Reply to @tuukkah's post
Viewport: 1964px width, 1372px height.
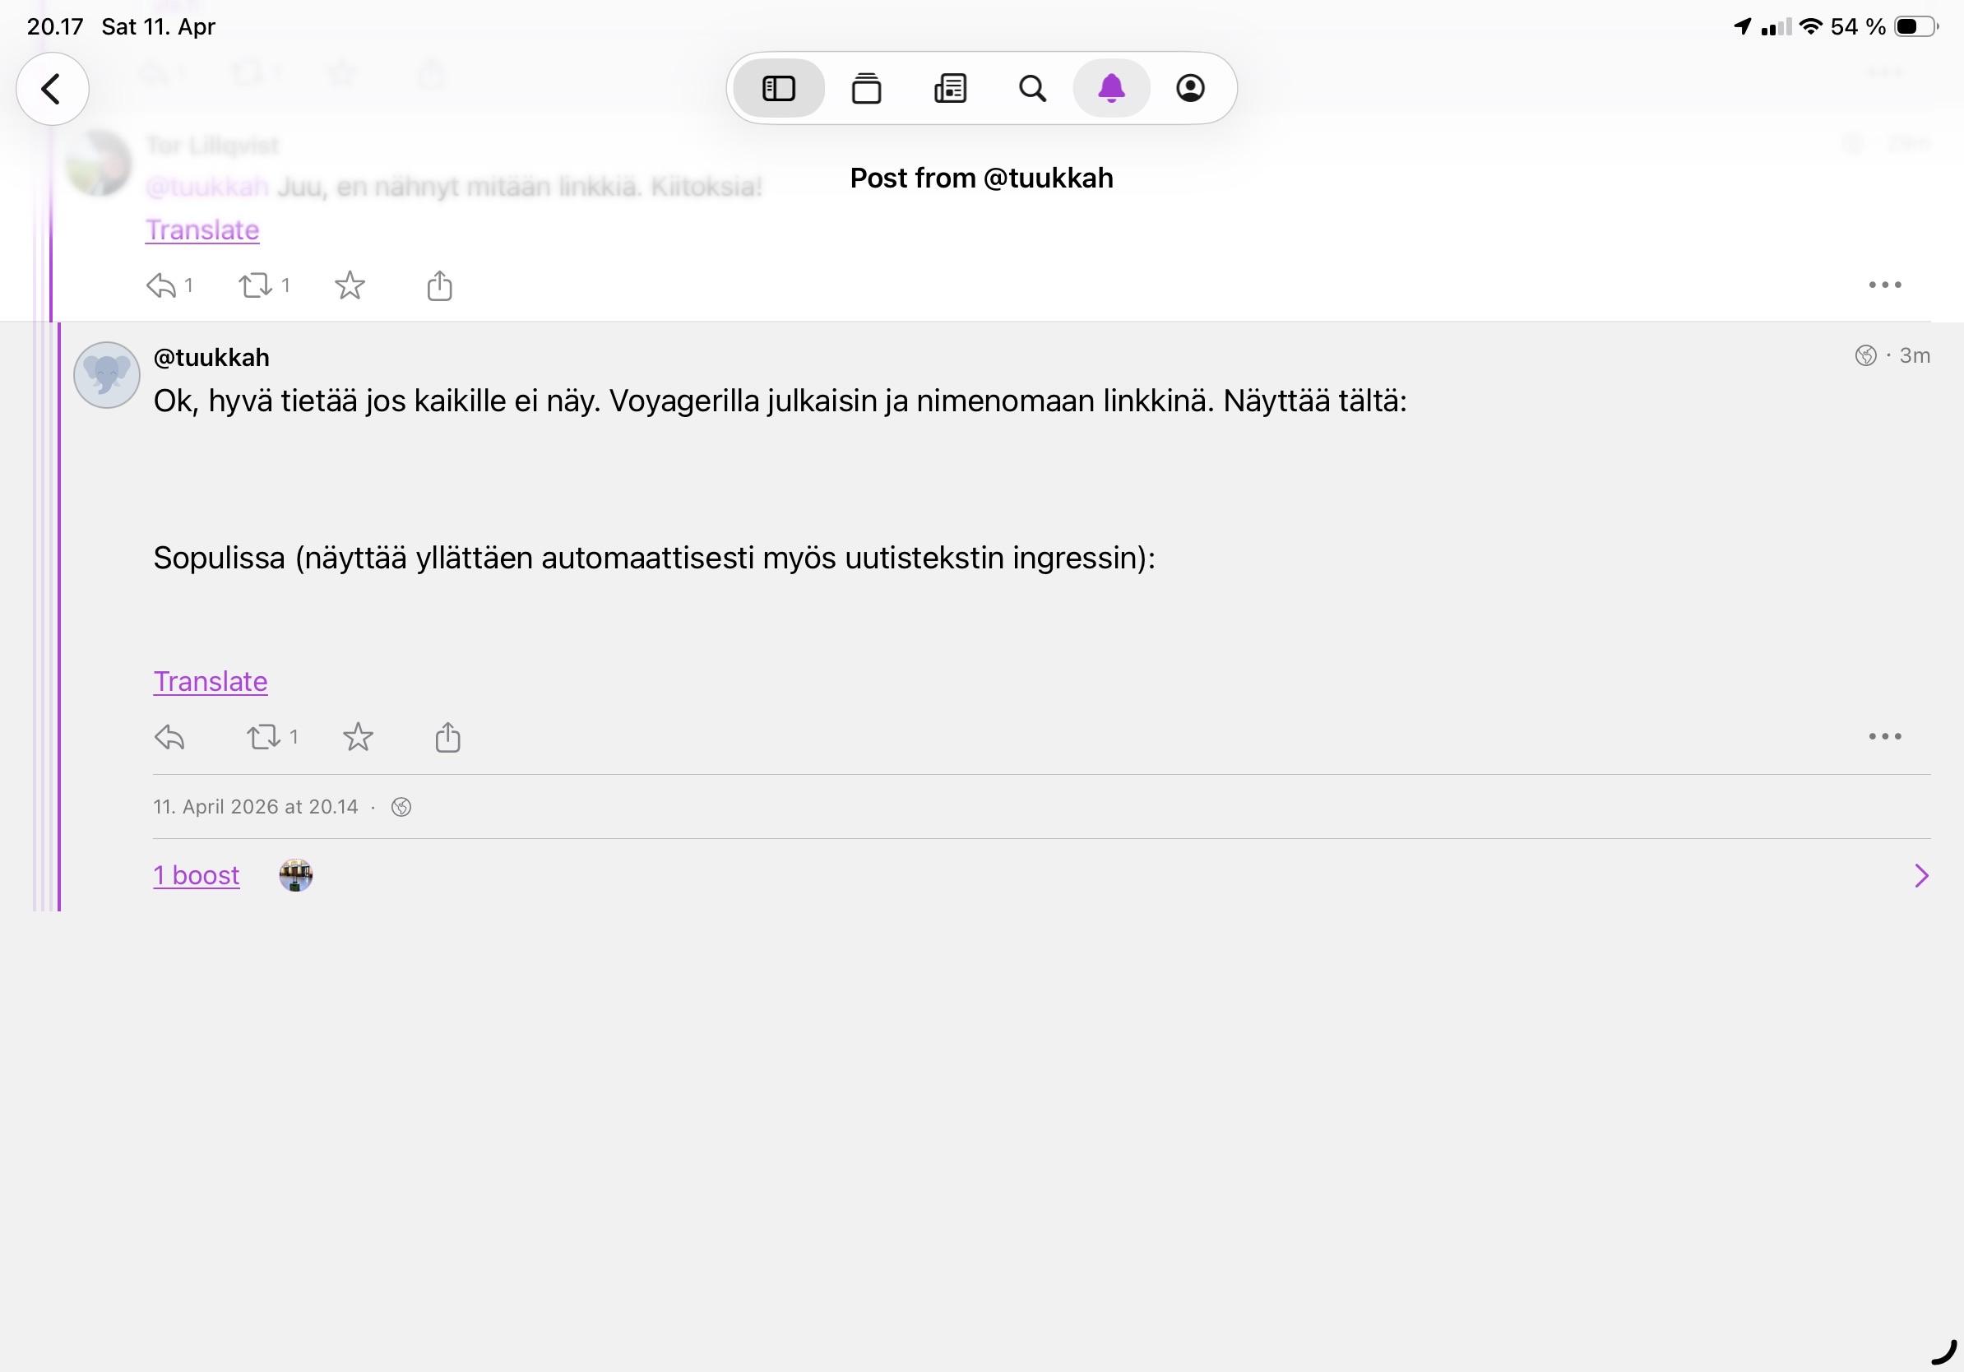[x=169, y=737]
